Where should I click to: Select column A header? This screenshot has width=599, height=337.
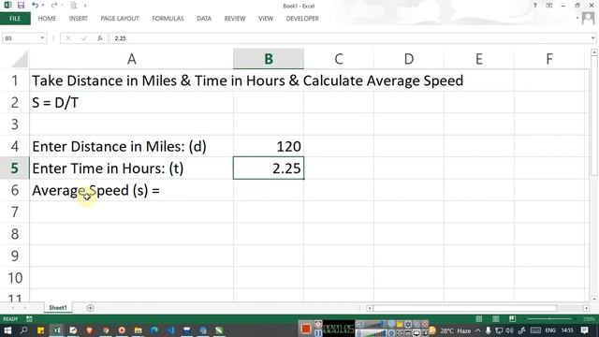click(x=131, y=59)
